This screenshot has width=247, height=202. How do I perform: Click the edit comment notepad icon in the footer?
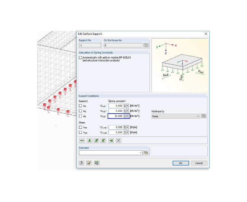click(89, 163)
